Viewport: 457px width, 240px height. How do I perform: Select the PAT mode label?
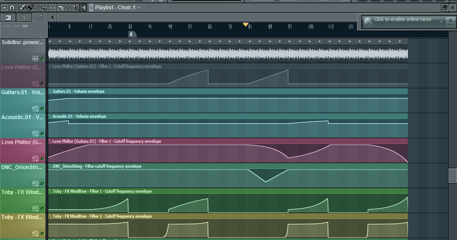pos(25,26)
